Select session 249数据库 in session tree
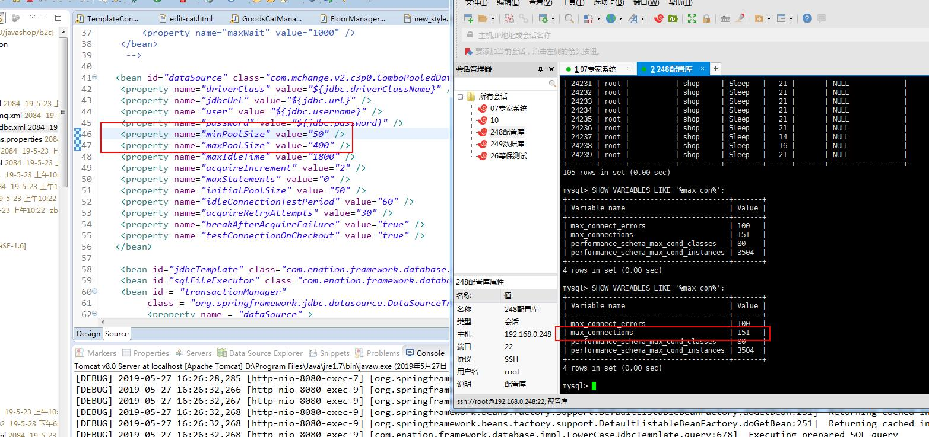 (x=507, y=143)
